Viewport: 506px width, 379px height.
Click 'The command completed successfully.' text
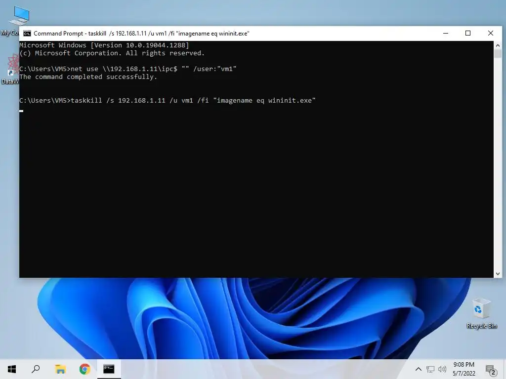tap(88, 77)
